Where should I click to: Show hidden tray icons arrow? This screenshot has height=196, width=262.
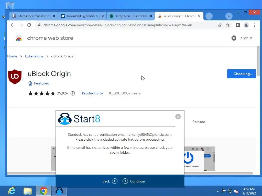click(217, 191)
